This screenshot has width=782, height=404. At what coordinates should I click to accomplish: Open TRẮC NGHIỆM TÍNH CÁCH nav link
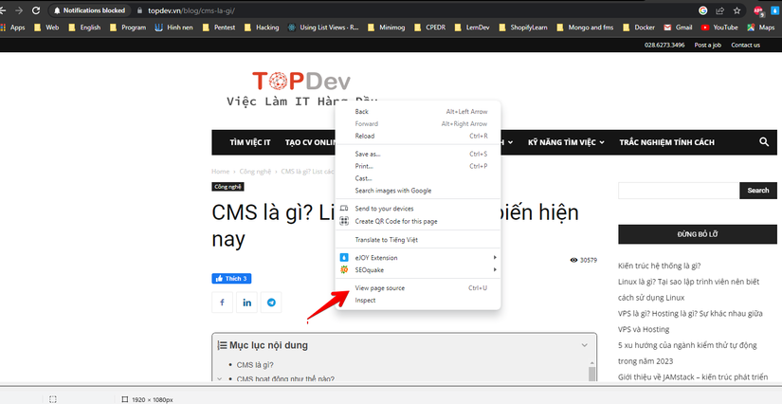point(666,142)
